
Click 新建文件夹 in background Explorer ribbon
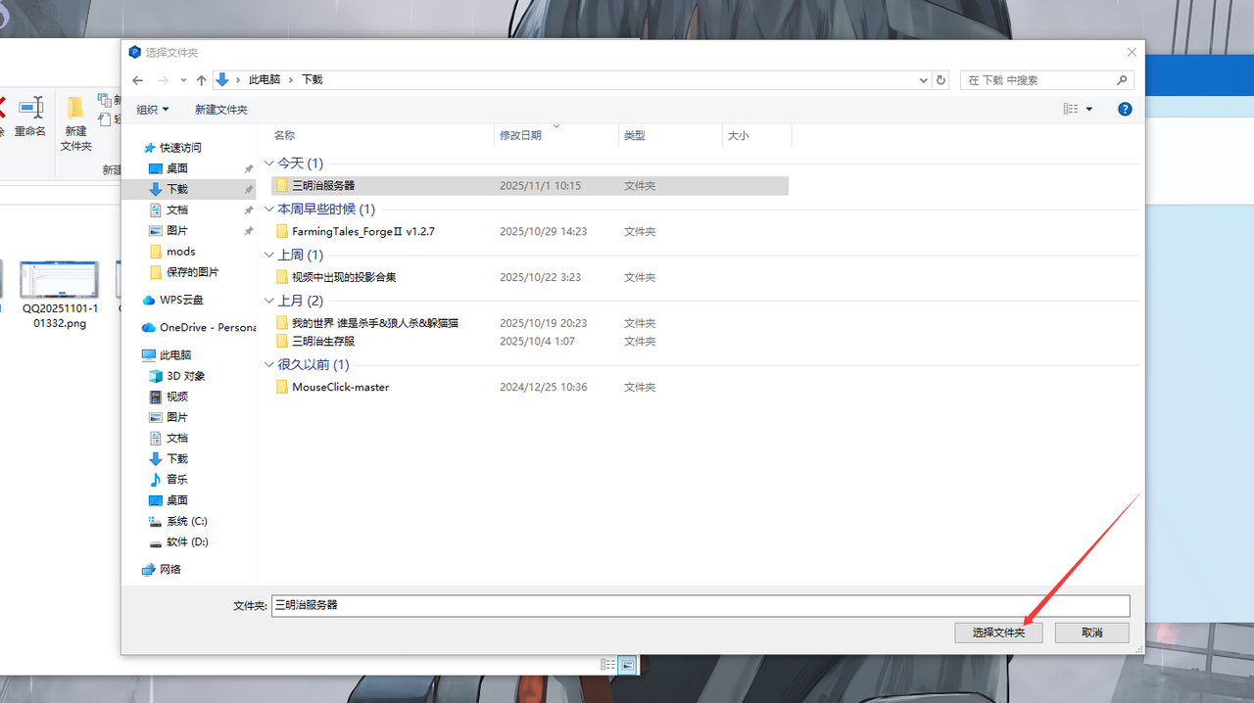tap(75, 123)
